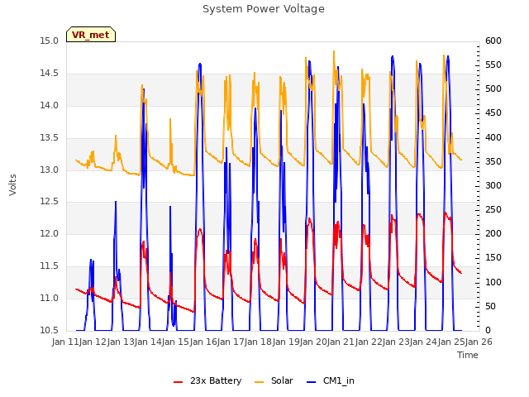The height and width of the screenshot is (397, 529).
Task: Click the 14.5 left axis tick label
Action: pos(50,74)
